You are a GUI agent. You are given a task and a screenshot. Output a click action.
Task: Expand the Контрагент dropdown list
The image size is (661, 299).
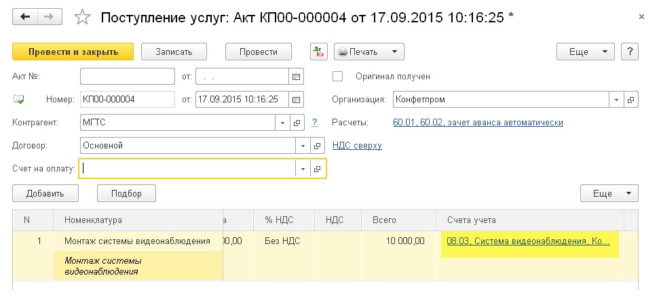pos(282,123)
